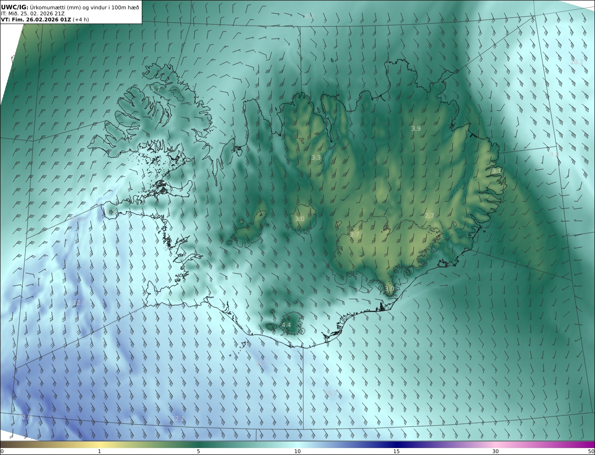
Task: Click the 5.7 value over the Westfjords
Action: coord(155,88)
